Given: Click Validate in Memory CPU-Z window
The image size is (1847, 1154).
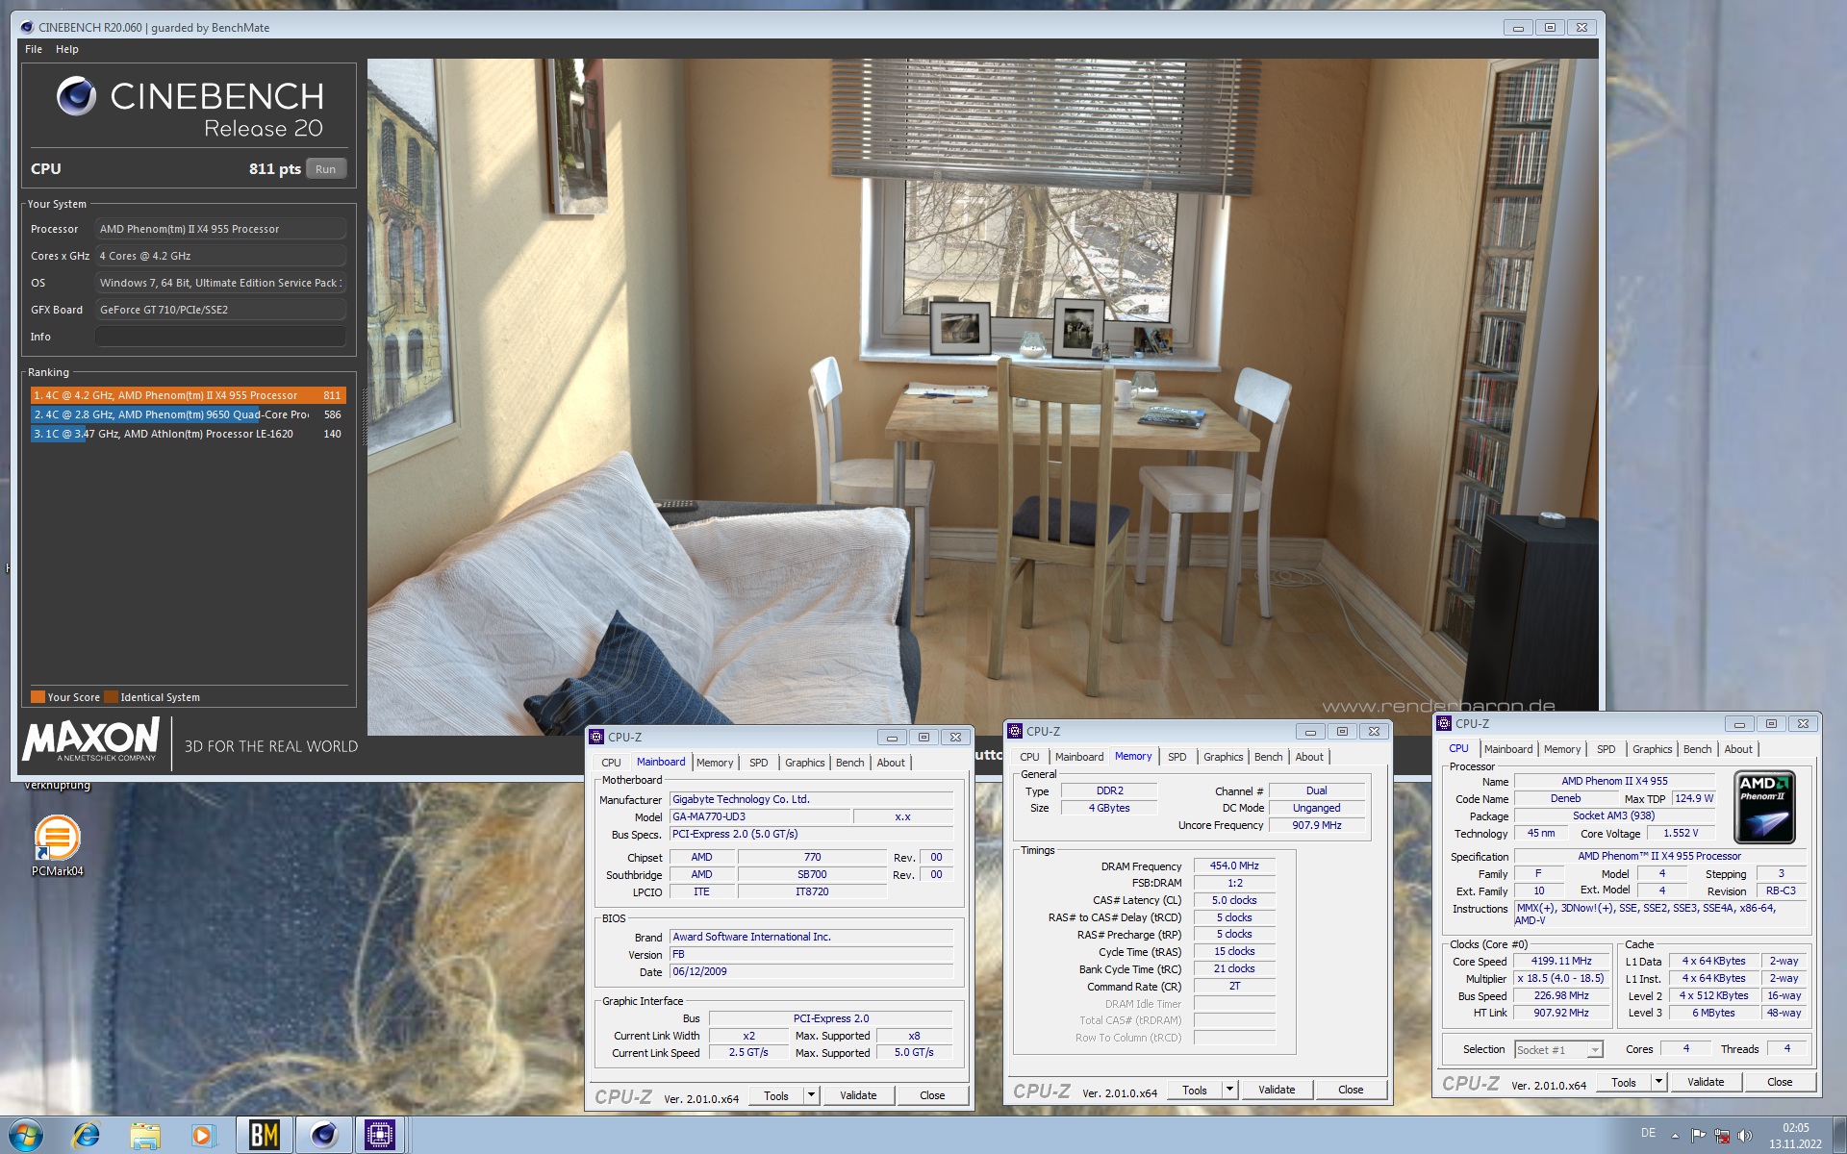Looking at the screenshot, I should tap(1277, 1090).
